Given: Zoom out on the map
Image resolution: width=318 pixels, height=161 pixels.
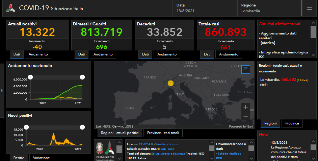Looking at the screenshot, I should coord(246,116).
